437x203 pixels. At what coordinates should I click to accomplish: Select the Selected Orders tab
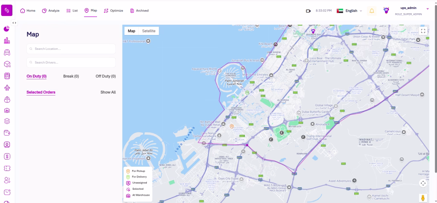tap(41, 92)
